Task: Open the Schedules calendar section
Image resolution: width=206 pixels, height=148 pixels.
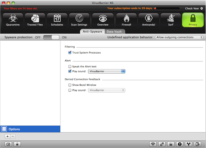Action: coord(57,20)
